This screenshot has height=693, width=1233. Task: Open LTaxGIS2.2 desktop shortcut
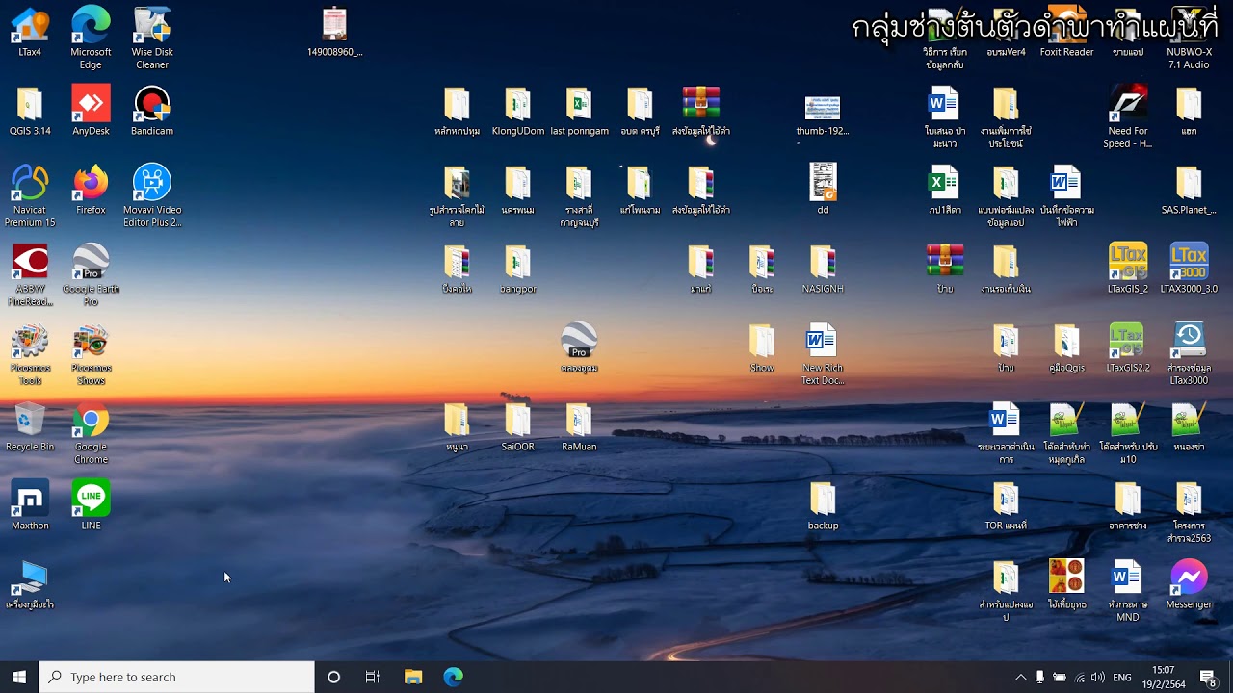coord(1128,347)
